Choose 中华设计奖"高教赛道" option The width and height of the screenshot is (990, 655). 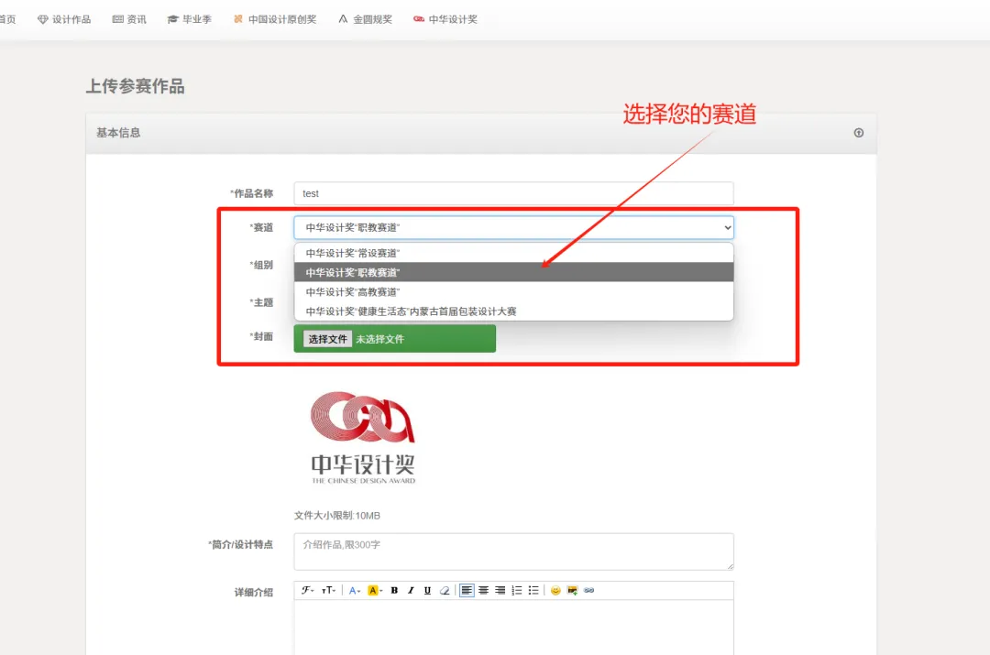click(x=513, y=292)
